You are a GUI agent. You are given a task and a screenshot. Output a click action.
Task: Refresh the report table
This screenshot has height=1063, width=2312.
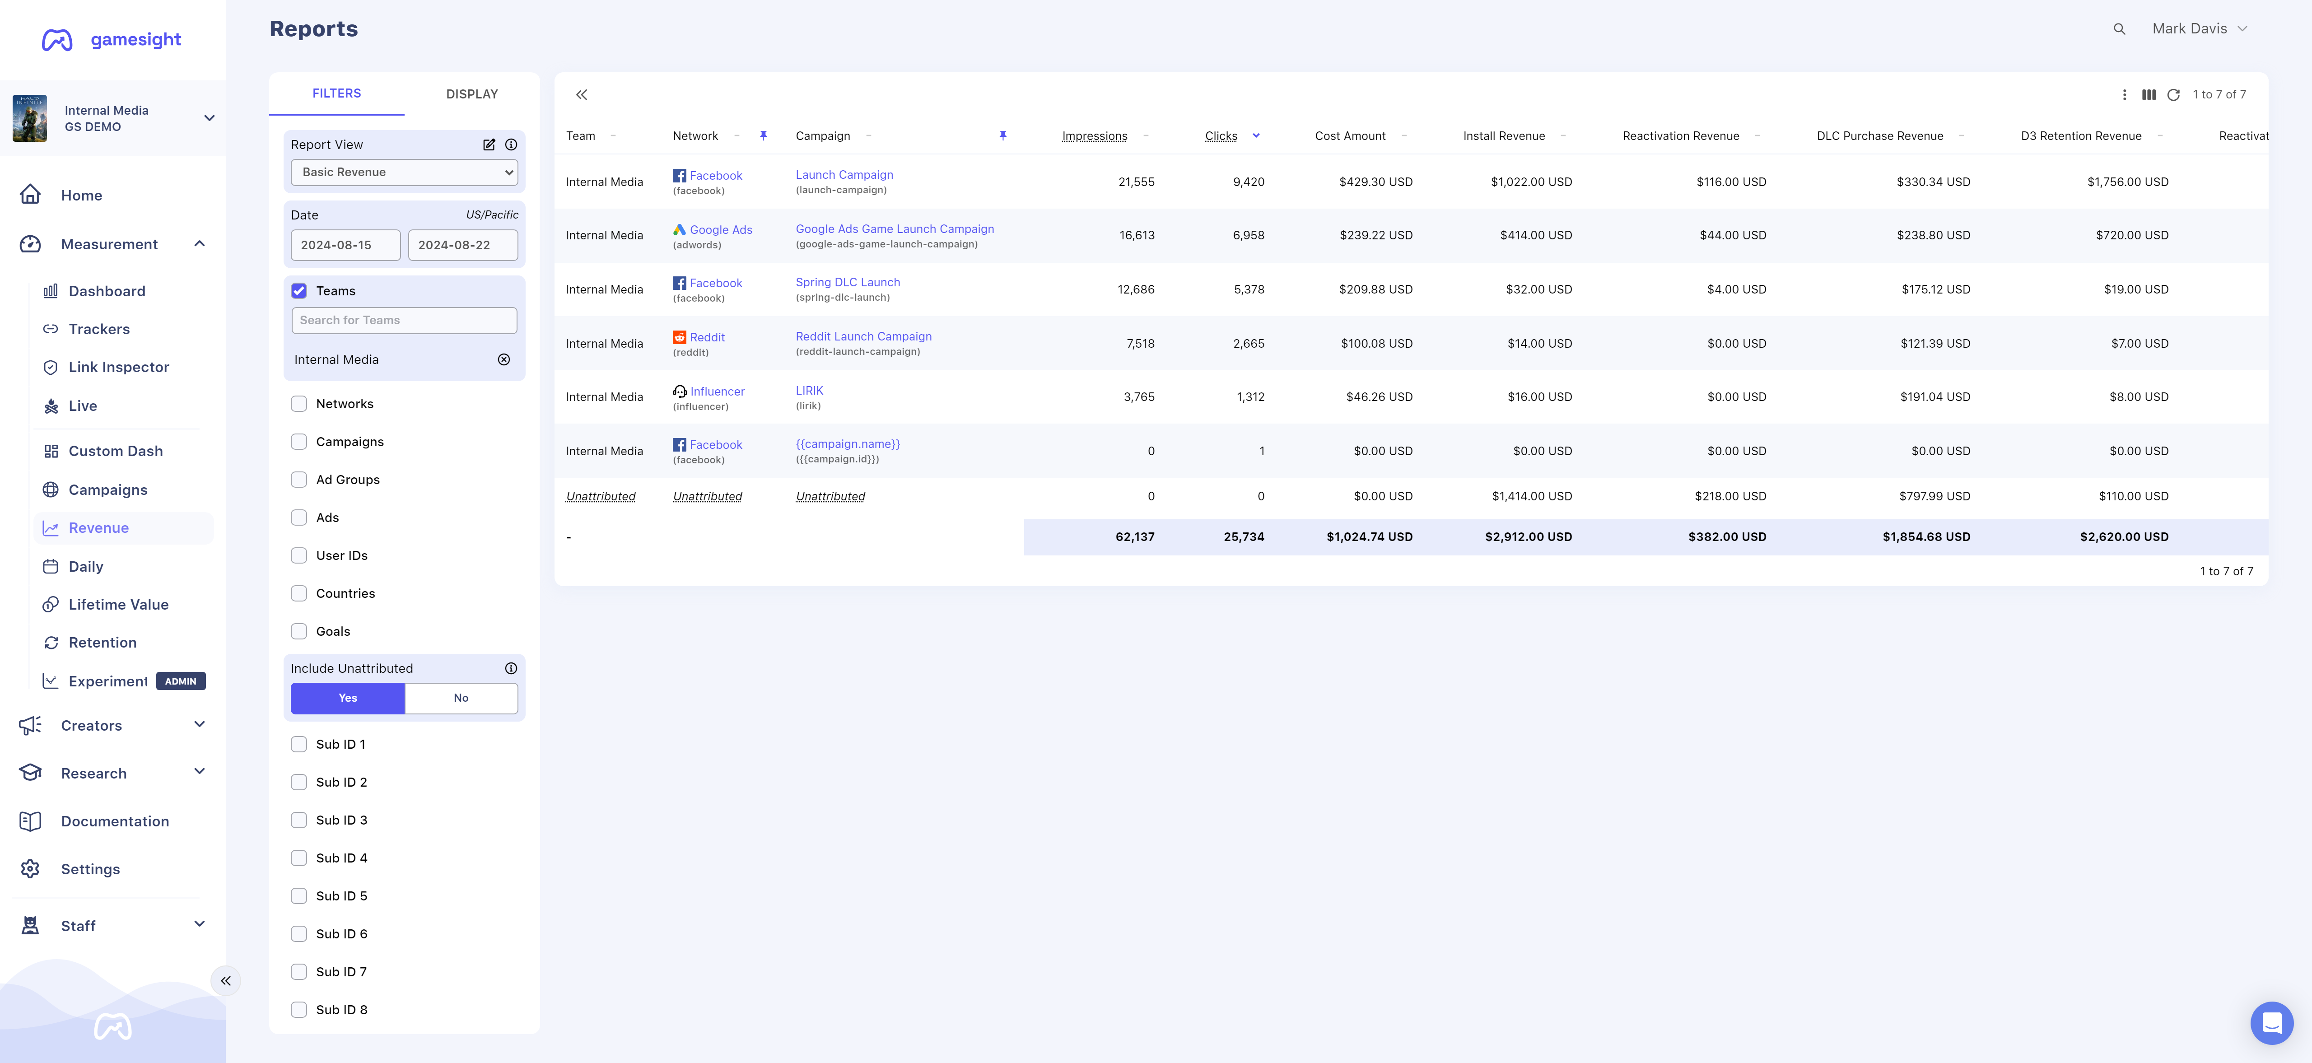click(x=2173, y=94)
